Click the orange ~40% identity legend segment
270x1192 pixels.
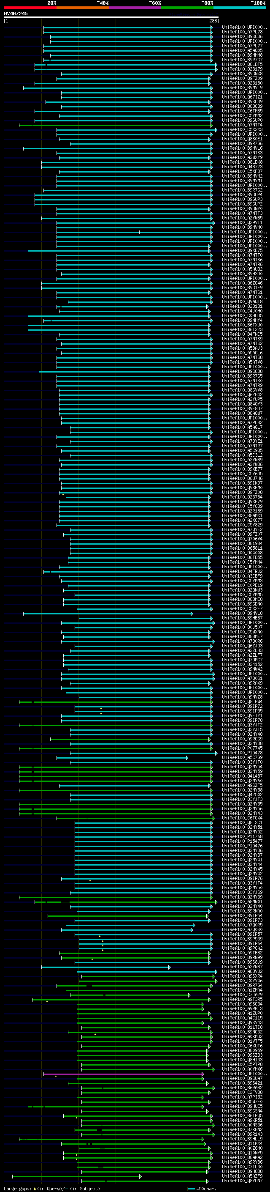83,8
